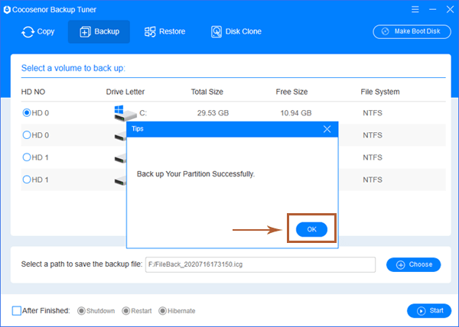
Task: Open the Restore tab
Action: coord(164,31)
